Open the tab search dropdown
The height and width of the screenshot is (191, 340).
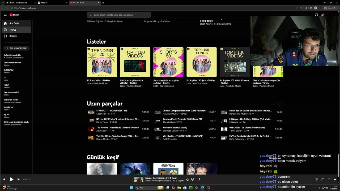pos(2,3)
